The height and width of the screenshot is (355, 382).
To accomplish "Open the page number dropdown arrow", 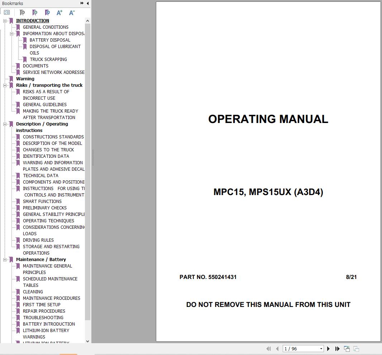I will (x=321, y=349).
